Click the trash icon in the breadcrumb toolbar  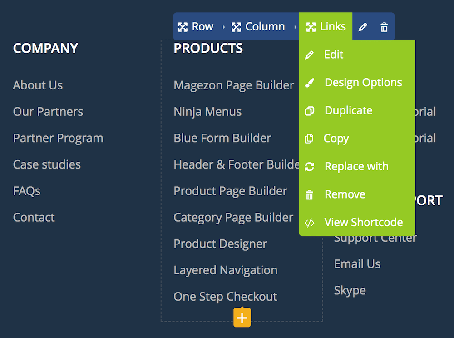384,27
